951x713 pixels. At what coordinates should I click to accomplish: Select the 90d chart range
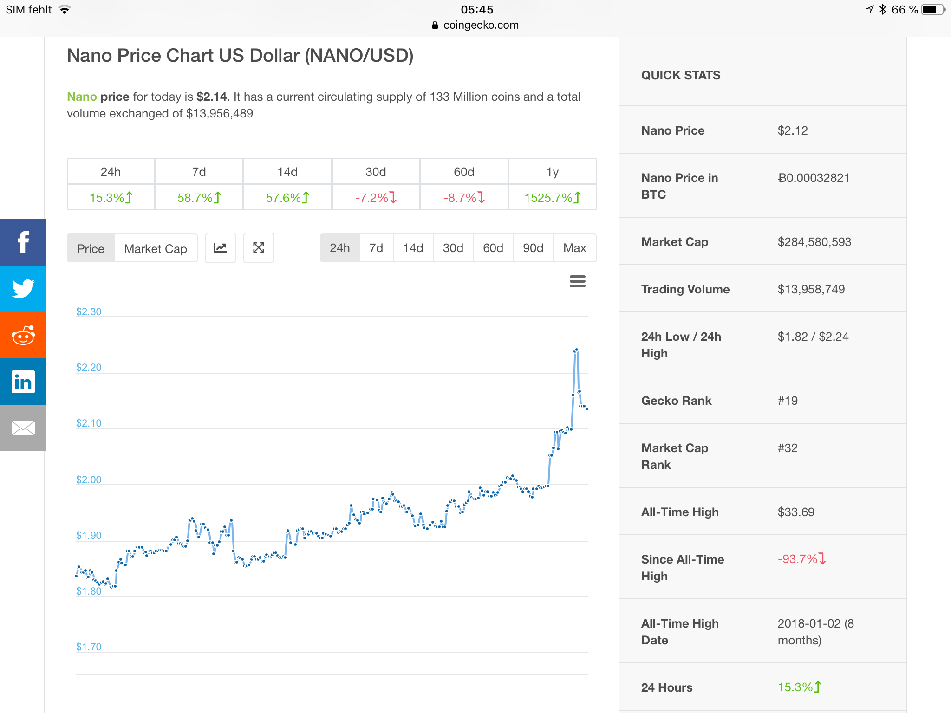tap(533, 248)
